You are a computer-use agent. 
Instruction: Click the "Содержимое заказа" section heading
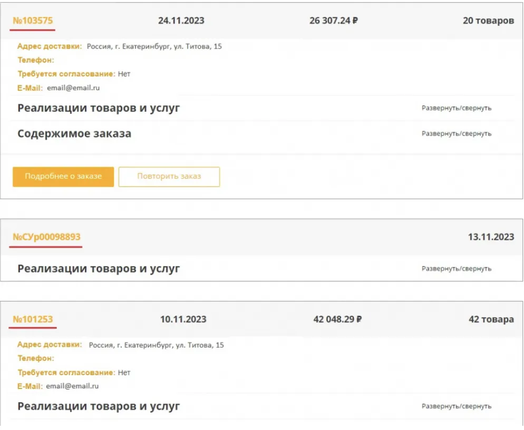pyautogui.click(x=74, y=134)
